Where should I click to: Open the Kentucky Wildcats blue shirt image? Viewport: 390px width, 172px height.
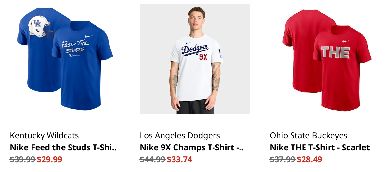point(65,59)
